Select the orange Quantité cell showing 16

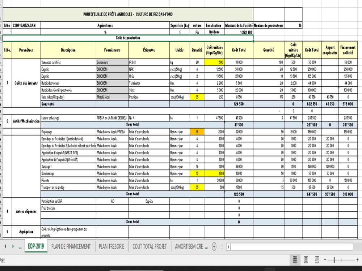pyautogui.click(x=197, y=132)
